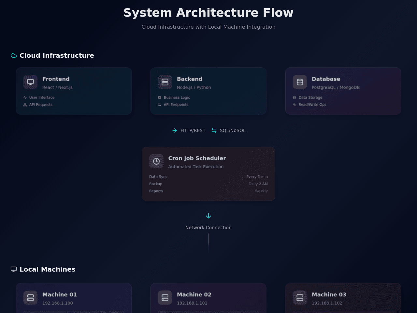Click the Backup row label
417x313 pixels.
[x=156, y=184]
